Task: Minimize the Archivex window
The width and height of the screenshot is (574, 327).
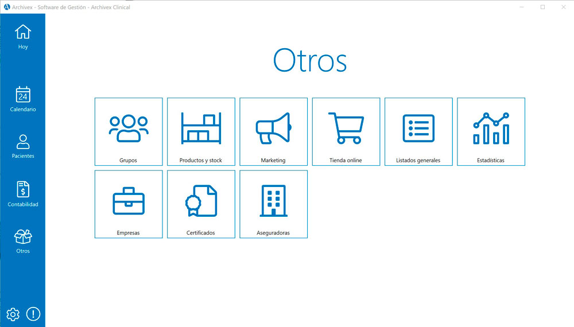Action: pos(522,7)
